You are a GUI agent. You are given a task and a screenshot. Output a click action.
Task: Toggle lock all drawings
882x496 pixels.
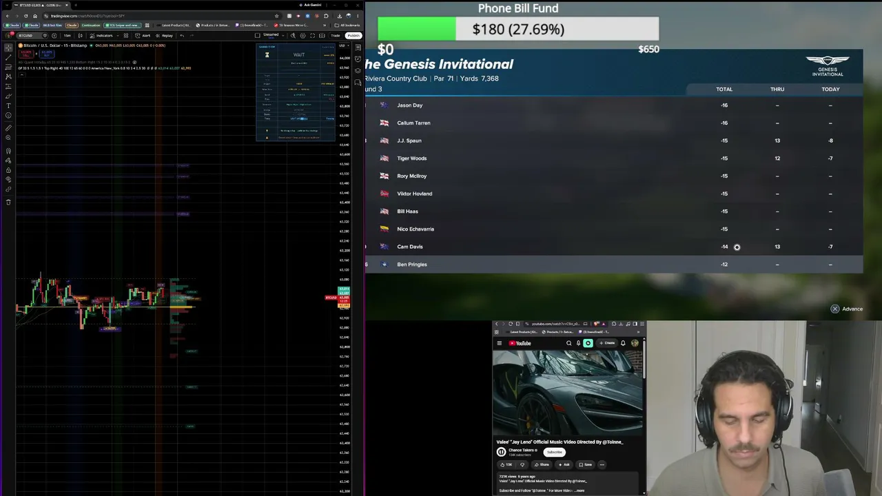click(x=8, y=170)
